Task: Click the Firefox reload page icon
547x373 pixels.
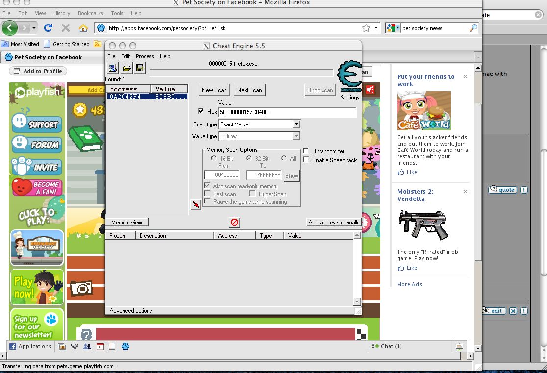Action: (x=48, y=28)
